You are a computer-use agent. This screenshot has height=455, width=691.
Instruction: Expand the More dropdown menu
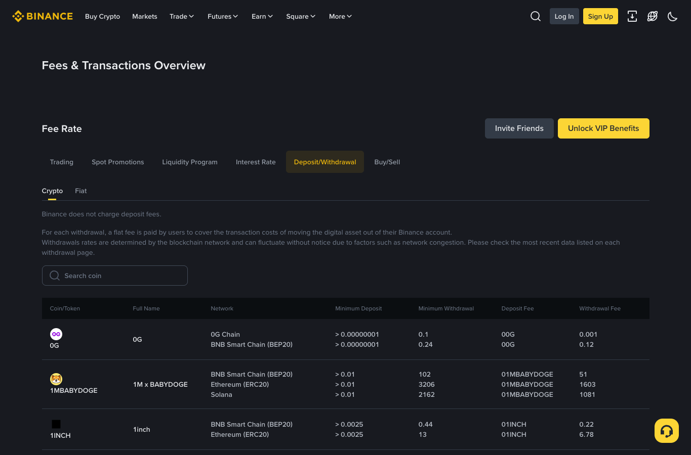[340, 16]
